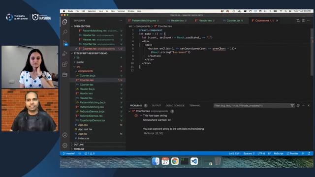Screen dimensions: 315x177
Task: Expand the Timeline section
Action: 79,149
